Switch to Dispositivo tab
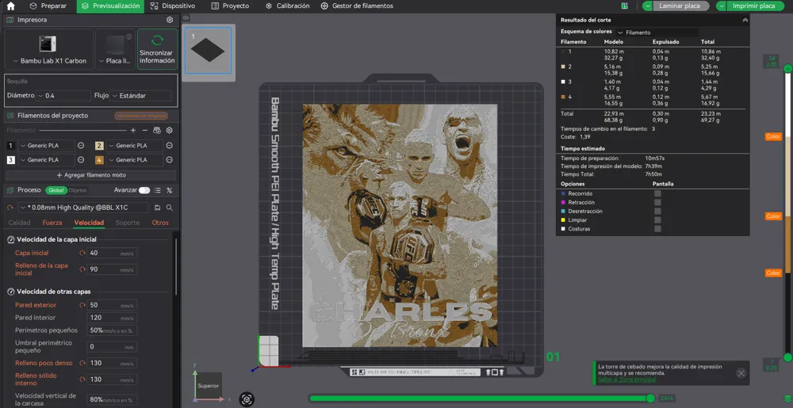Screen dimensions: 793x408 click(172, 6)
